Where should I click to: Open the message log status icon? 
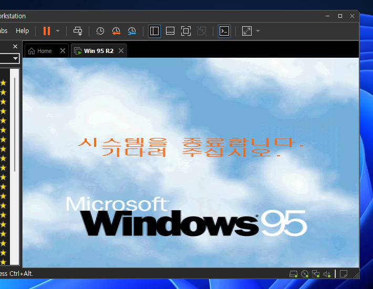(343, 274)
